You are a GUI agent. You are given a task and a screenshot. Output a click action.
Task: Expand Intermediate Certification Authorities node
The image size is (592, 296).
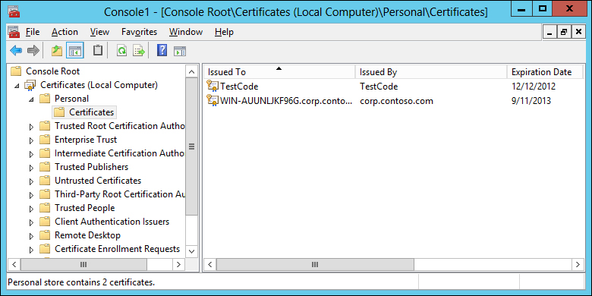pos(31,154)
